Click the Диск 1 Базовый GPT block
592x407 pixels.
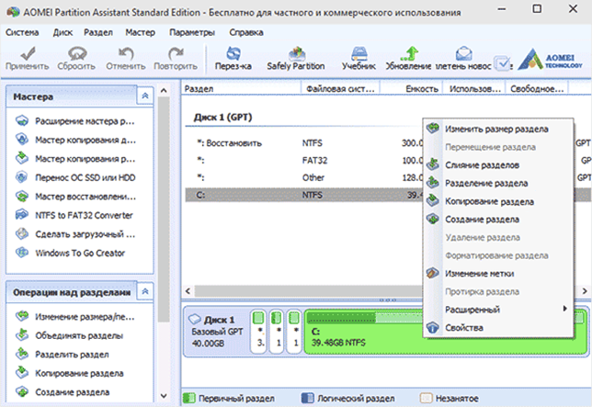[x=217, y=331]
